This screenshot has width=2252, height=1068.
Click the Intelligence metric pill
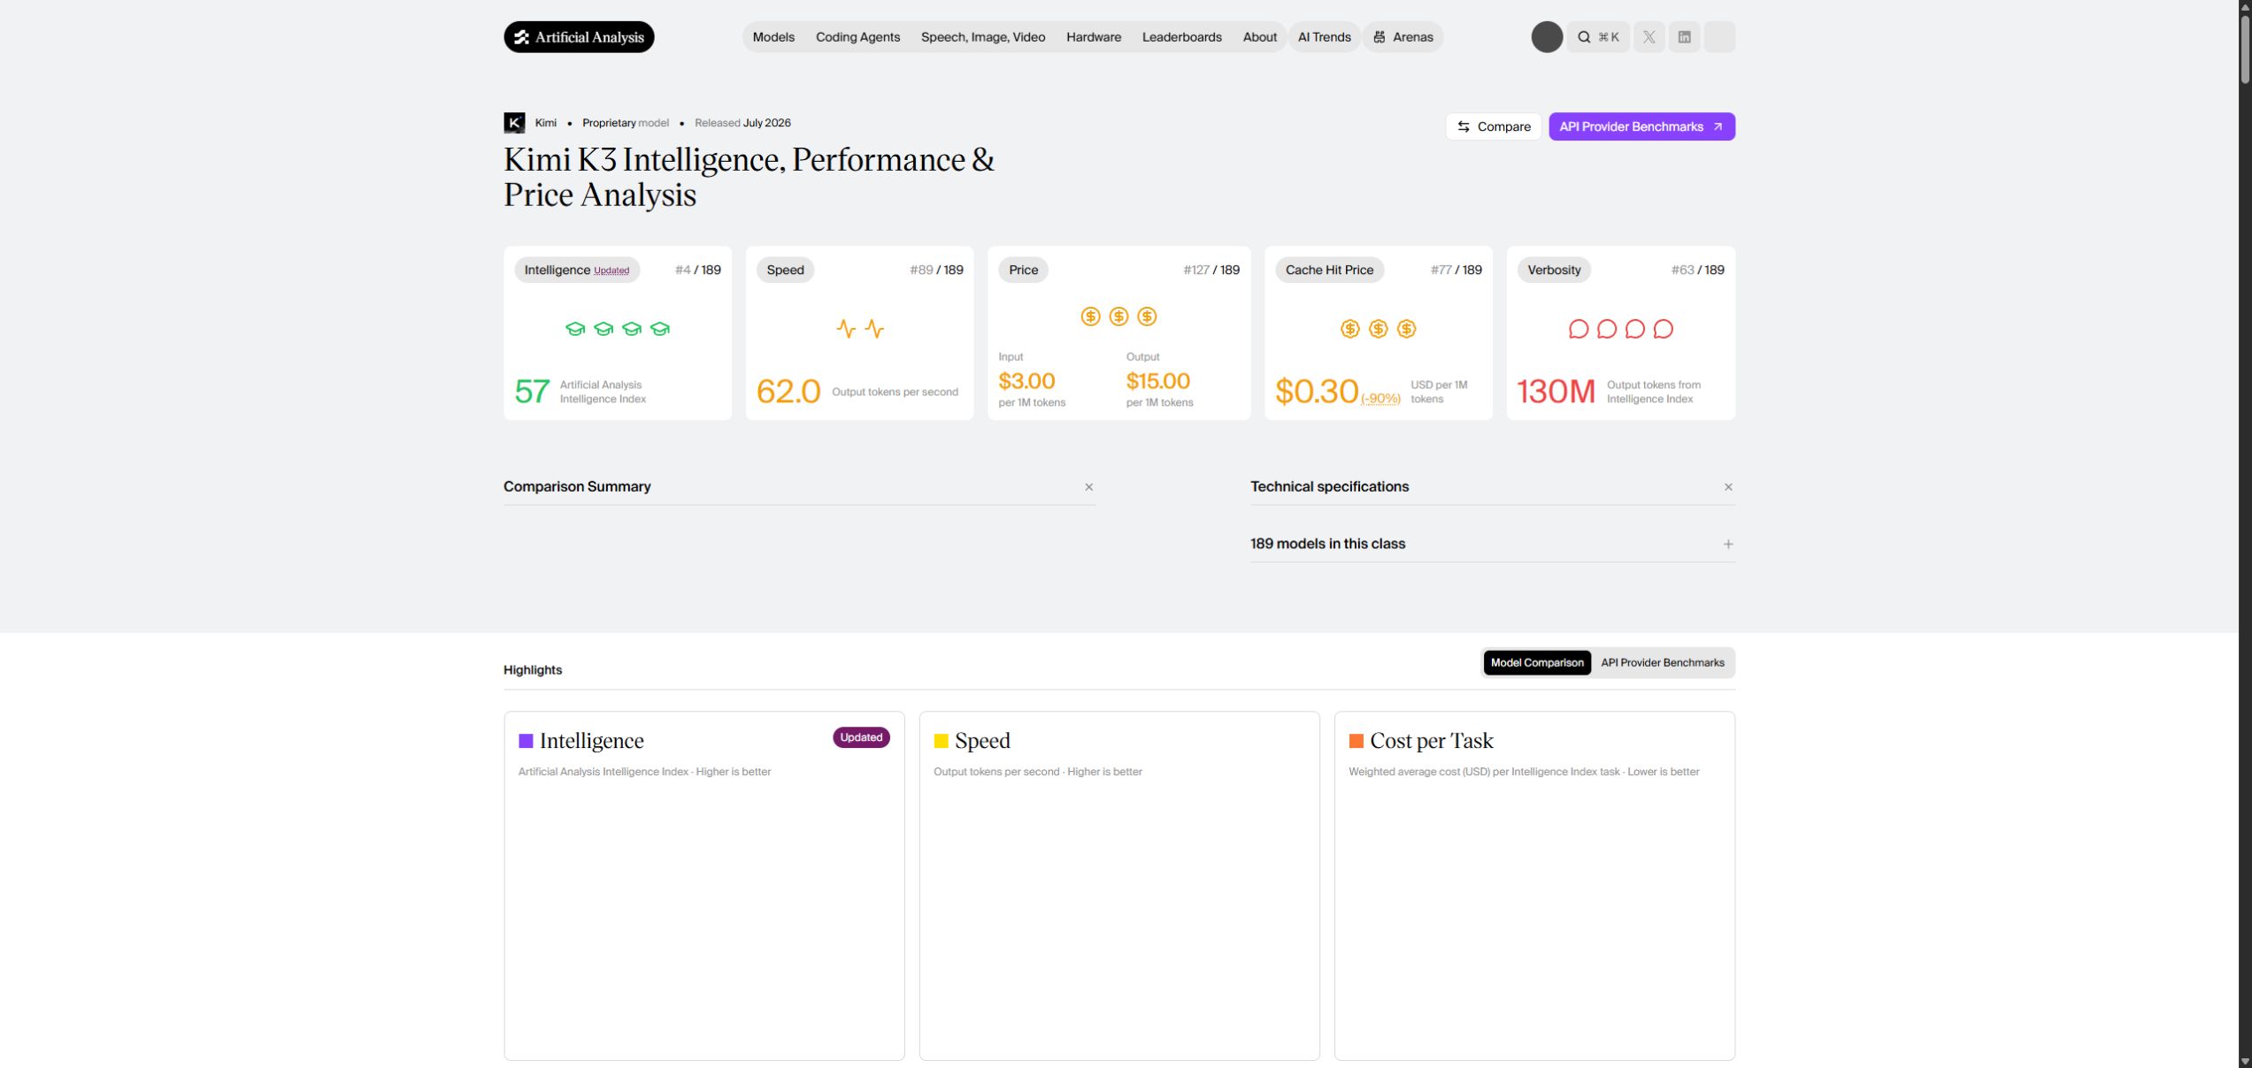[x=577, y=270]
